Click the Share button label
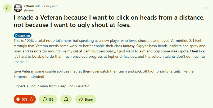Screen dimensions: 213x108 pos(88,100)
